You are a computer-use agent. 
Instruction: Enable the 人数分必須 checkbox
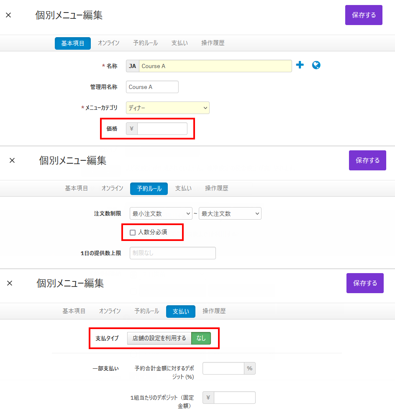(x=133, y=233)
